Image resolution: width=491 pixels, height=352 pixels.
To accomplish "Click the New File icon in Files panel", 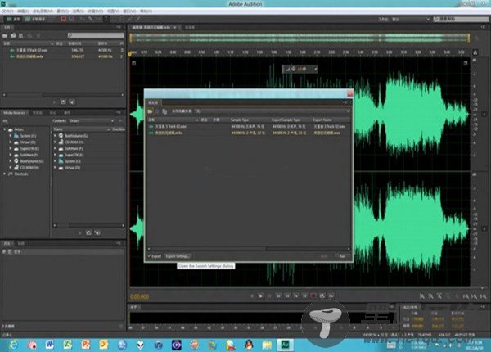I will tap(21, 36).
